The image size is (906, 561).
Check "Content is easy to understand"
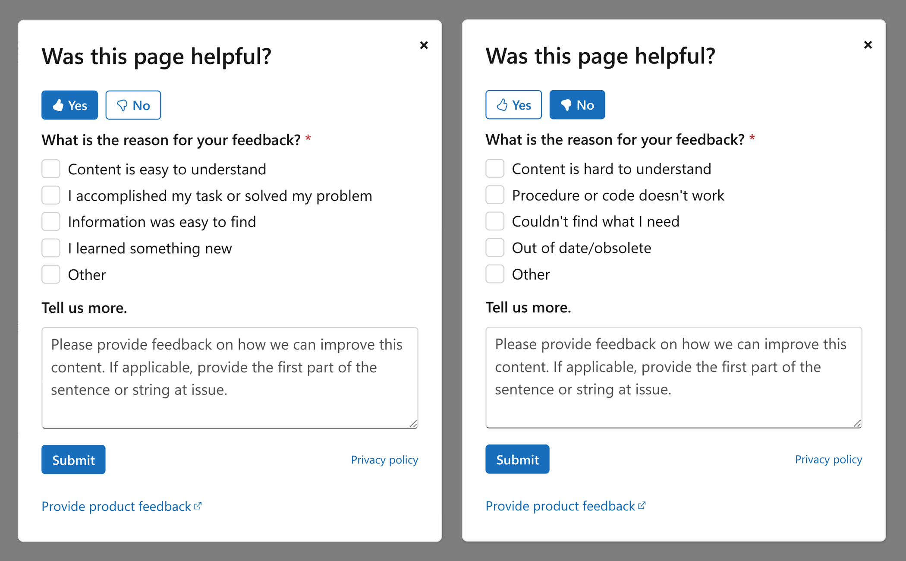point(51,169)
